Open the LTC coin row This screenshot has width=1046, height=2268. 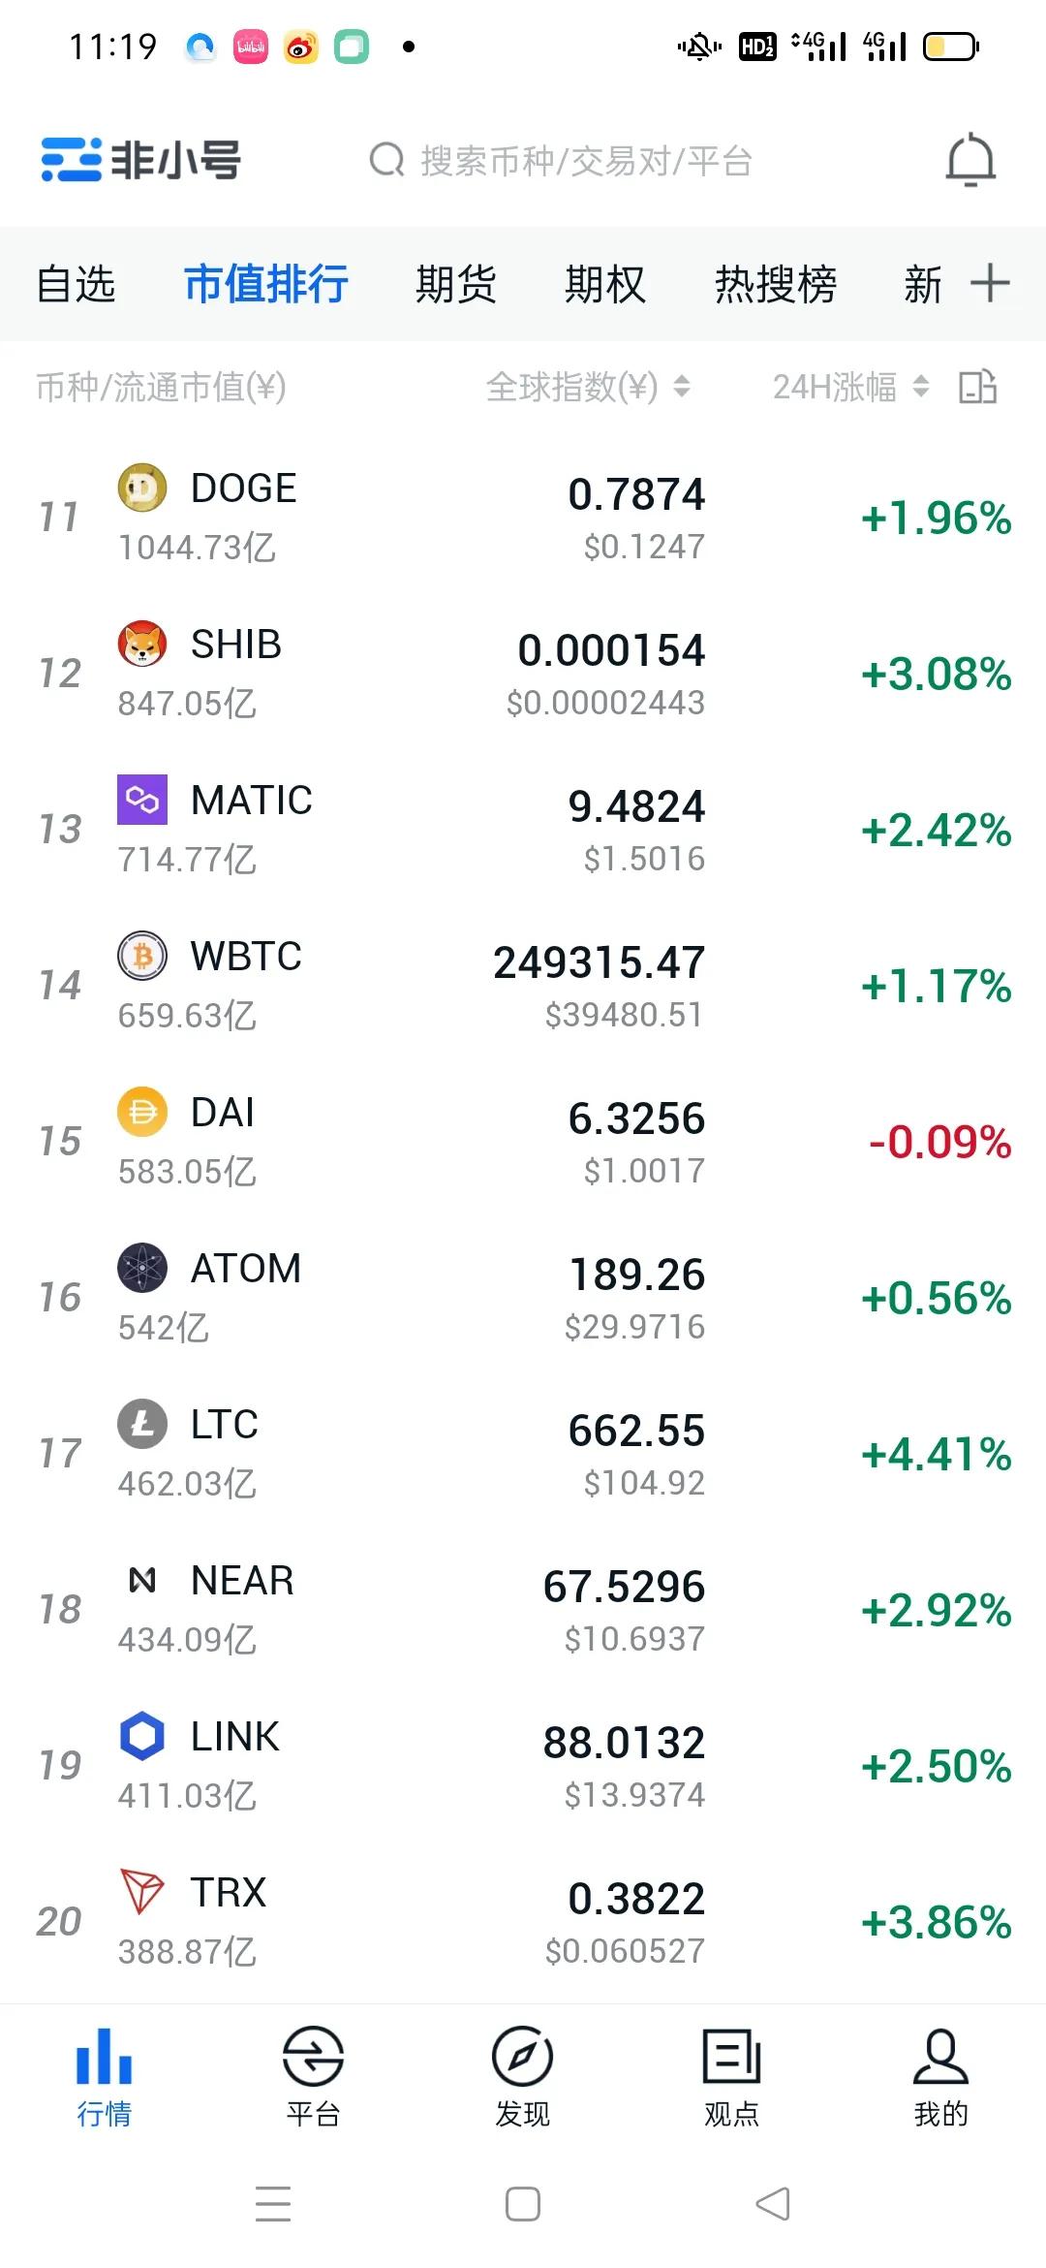523,1454
